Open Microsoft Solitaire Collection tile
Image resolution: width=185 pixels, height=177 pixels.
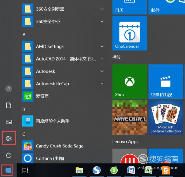[x=166, y=118]
